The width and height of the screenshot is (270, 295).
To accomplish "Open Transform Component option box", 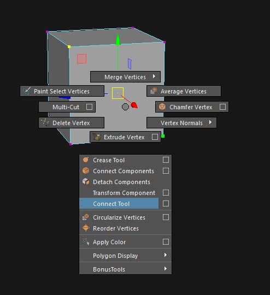I will (166, 193).
